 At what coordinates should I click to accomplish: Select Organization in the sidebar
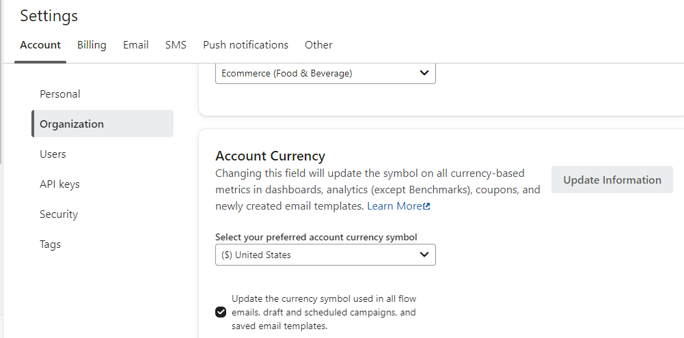click(72, 124)
